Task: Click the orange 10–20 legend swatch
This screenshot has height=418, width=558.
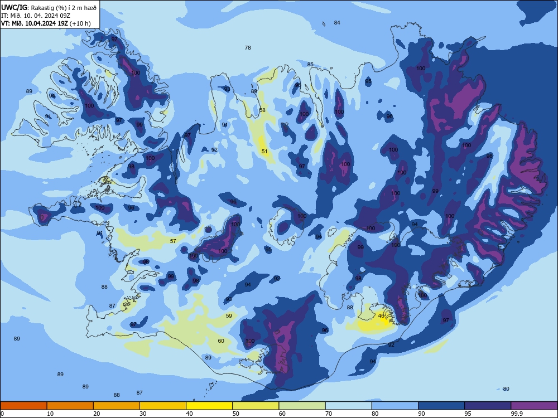Action: tap(70, 406)
